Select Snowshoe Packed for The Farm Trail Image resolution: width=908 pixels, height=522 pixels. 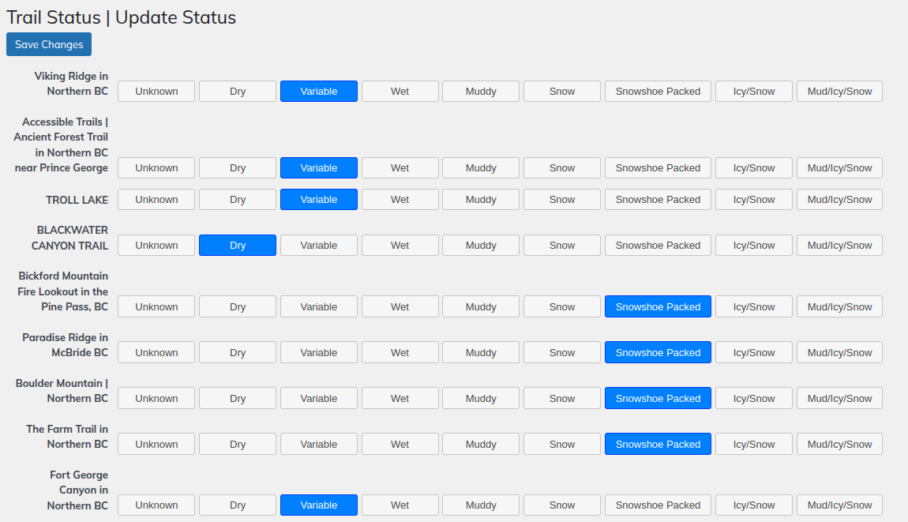tap(658, 444)
